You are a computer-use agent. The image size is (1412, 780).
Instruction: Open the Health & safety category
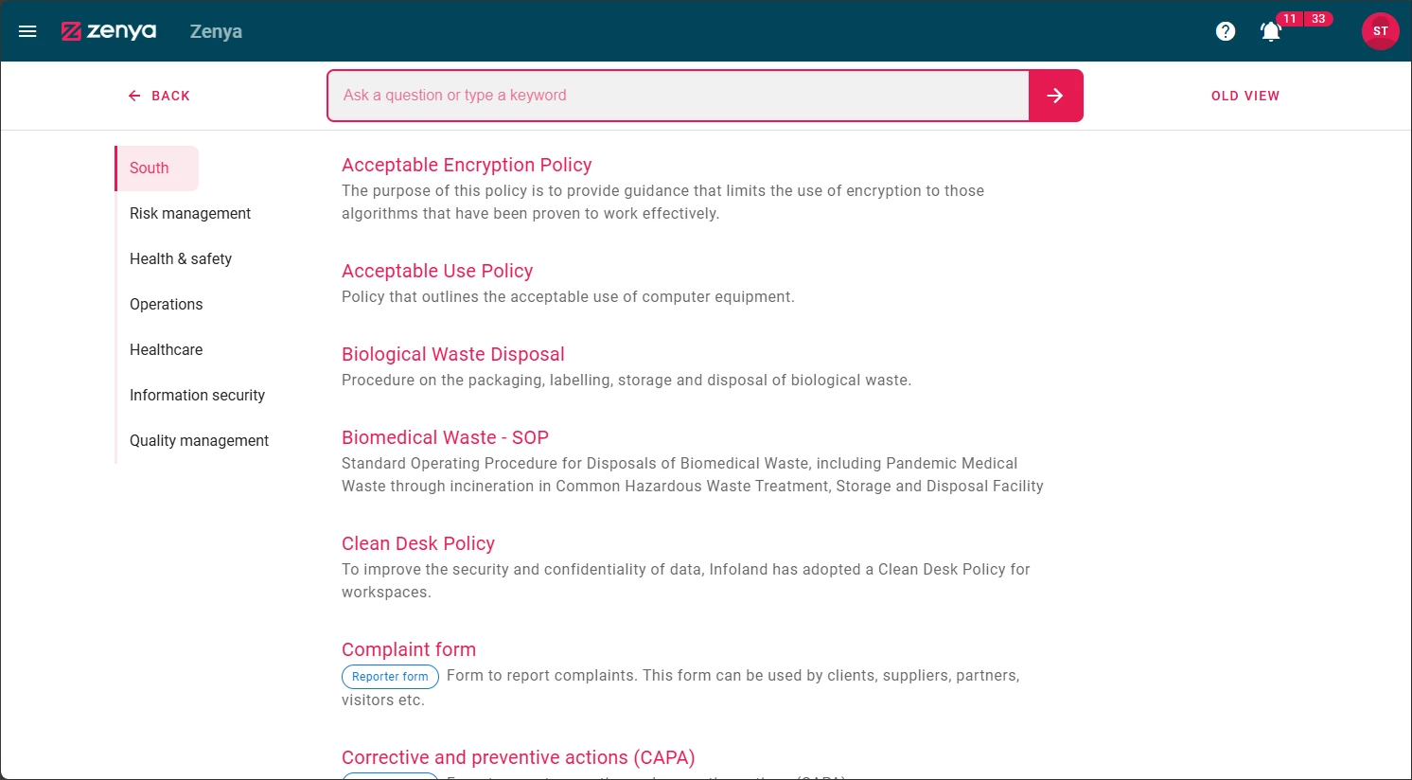point(181,259)
